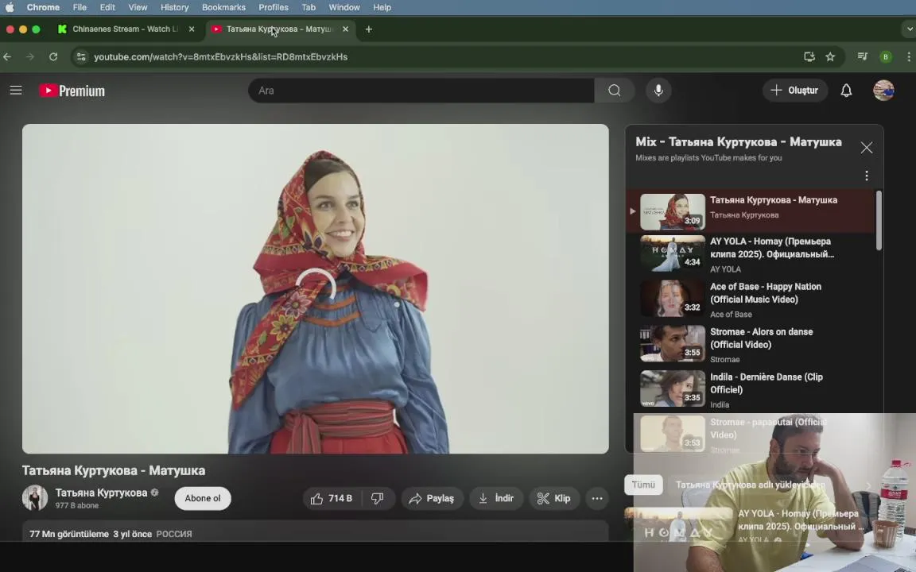916x572 pixels.
Task: Click the Mix - Татьяна Куртукова - Матушка heading
Action: pos(739,142)
